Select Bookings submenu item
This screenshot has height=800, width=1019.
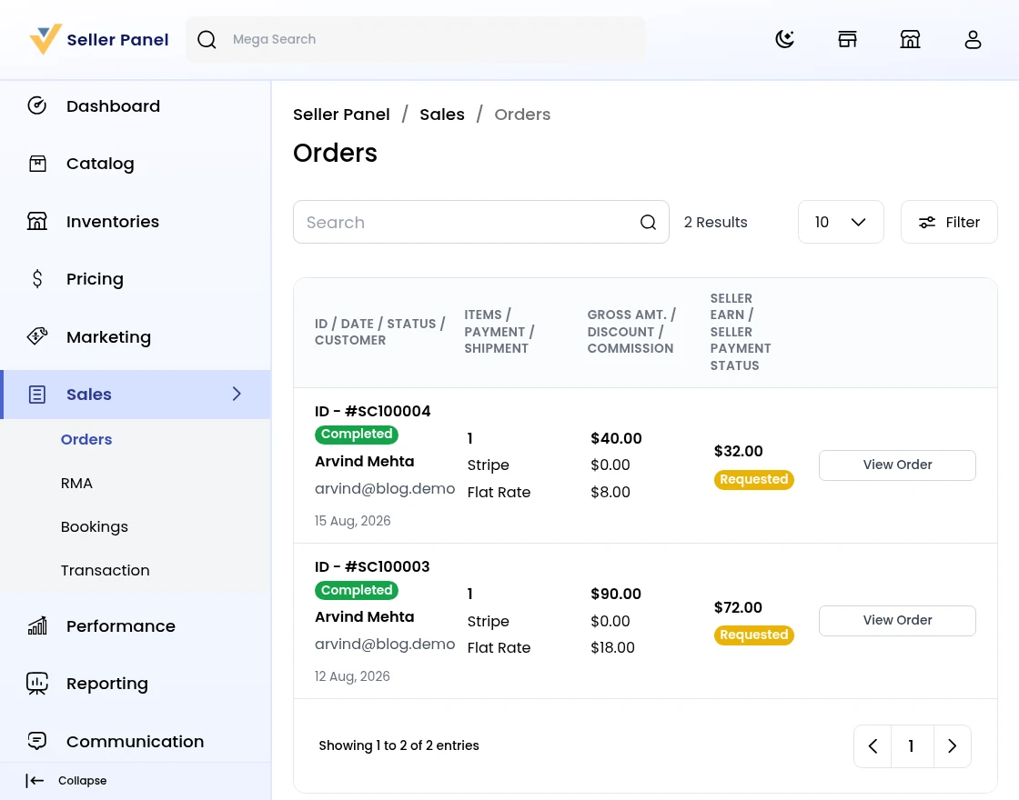(95, 526)
